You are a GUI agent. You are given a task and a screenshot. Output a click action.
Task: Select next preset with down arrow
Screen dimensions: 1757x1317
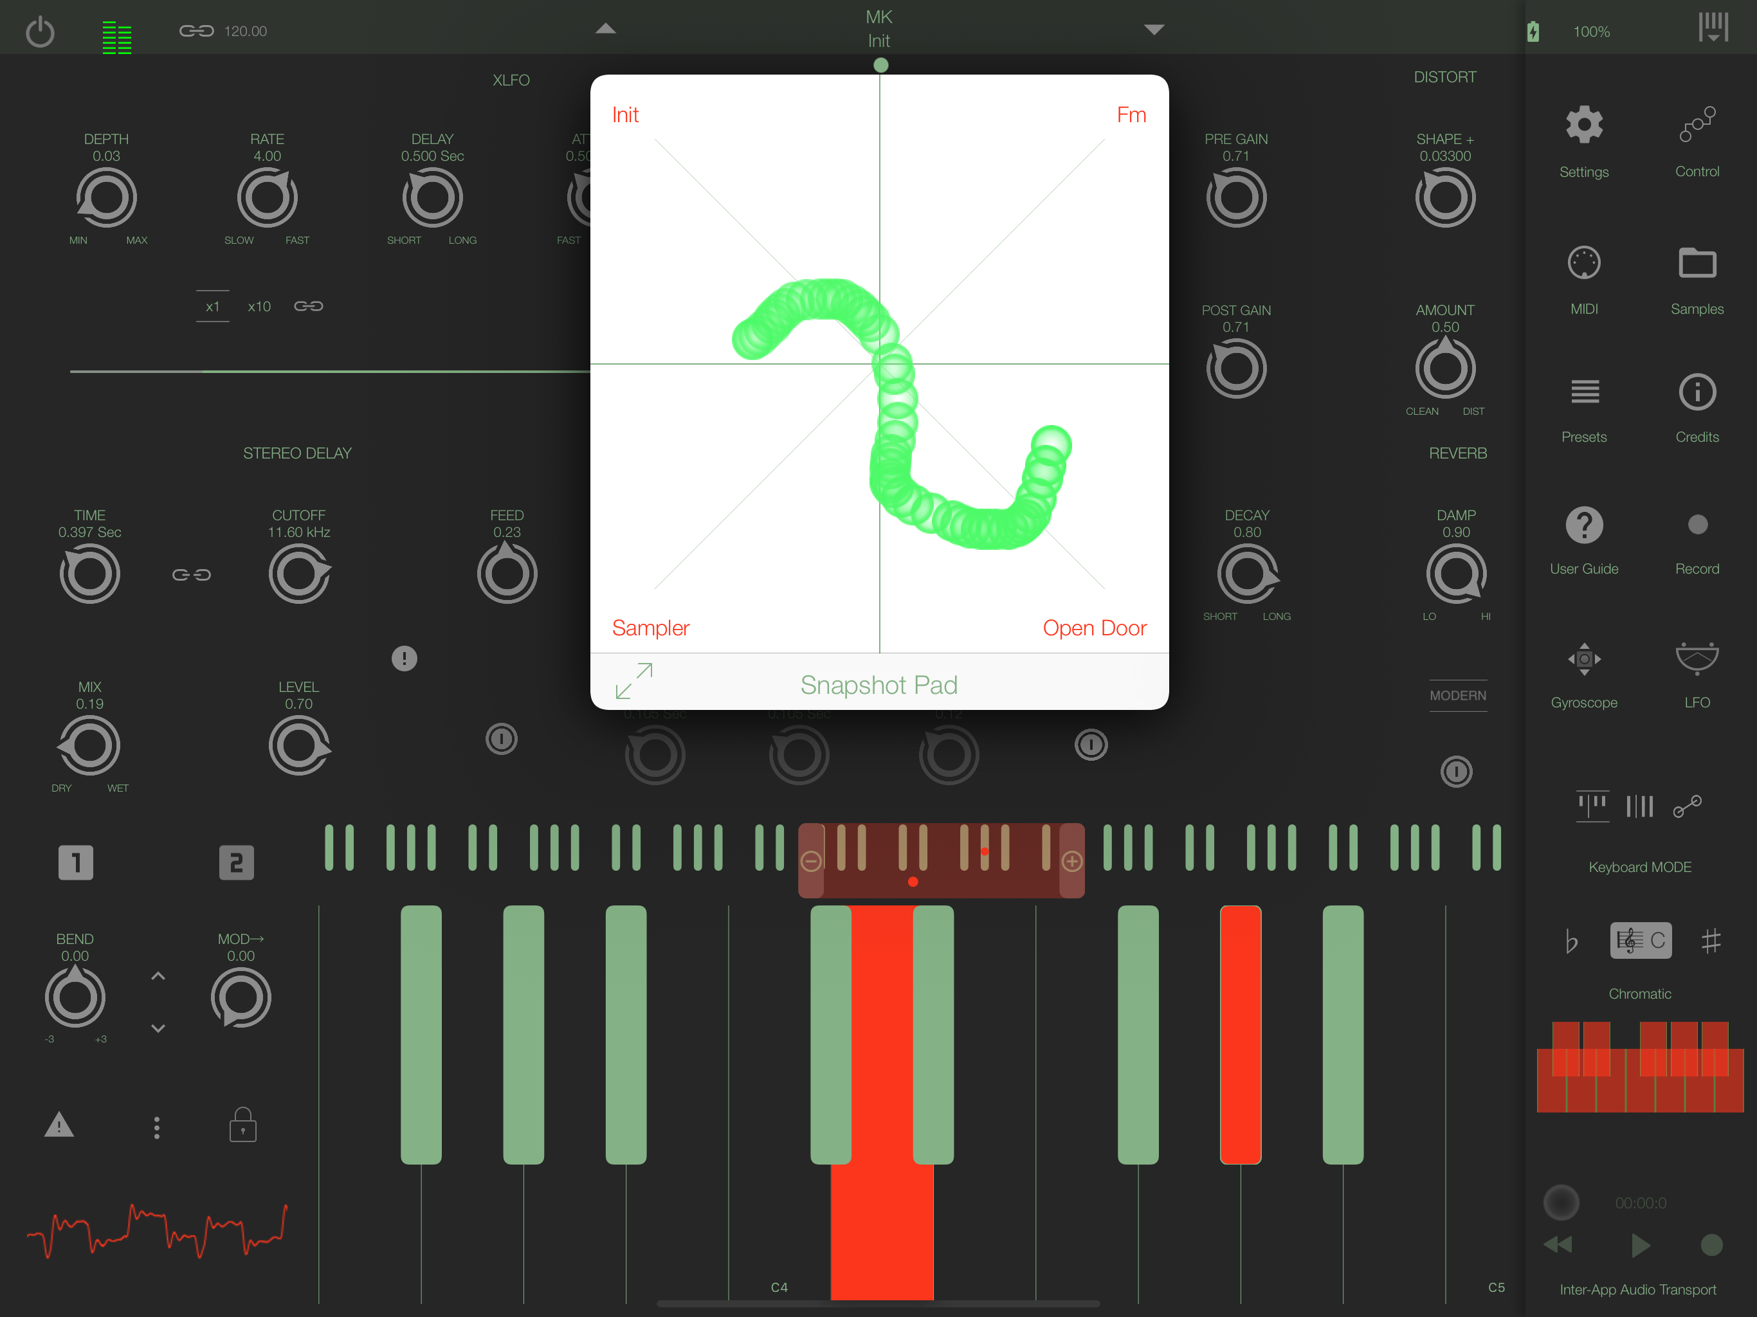point(1153,30)
